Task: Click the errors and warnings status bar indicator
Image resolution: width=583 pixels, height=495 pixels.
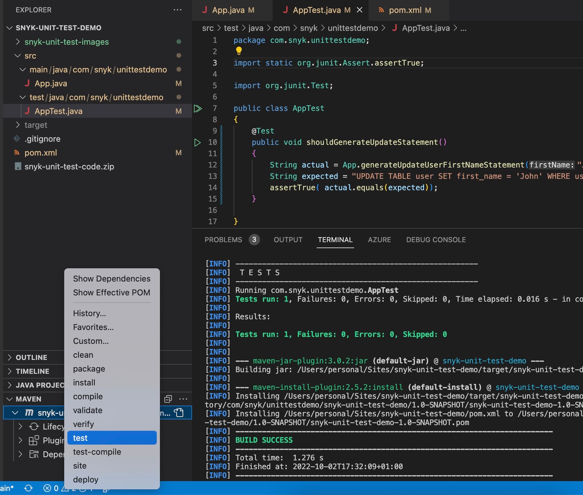Action: 60,488
